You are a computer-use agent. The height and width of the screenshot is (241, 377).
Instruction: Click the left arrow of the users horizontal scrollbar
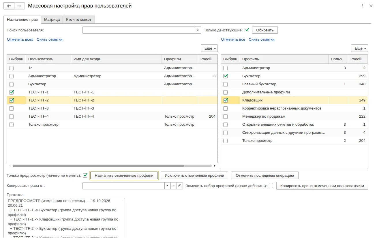(x=10, y=166)
